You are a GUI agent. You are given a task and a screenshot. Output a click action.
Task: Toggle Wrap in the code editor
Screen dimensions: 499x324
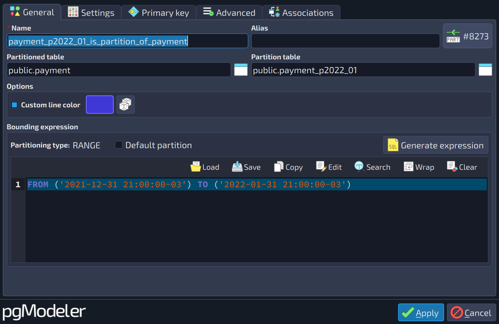(x=419, y=167)
